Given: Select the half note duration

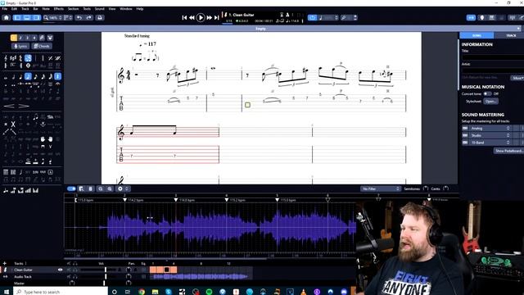Looking at the screenshot, I should [13, 77].
